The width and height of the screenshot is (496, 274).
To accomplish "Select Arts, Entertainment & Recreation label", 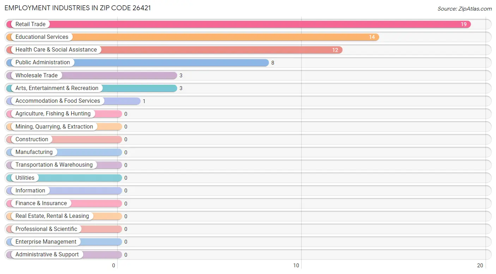I will coord(57,88).
